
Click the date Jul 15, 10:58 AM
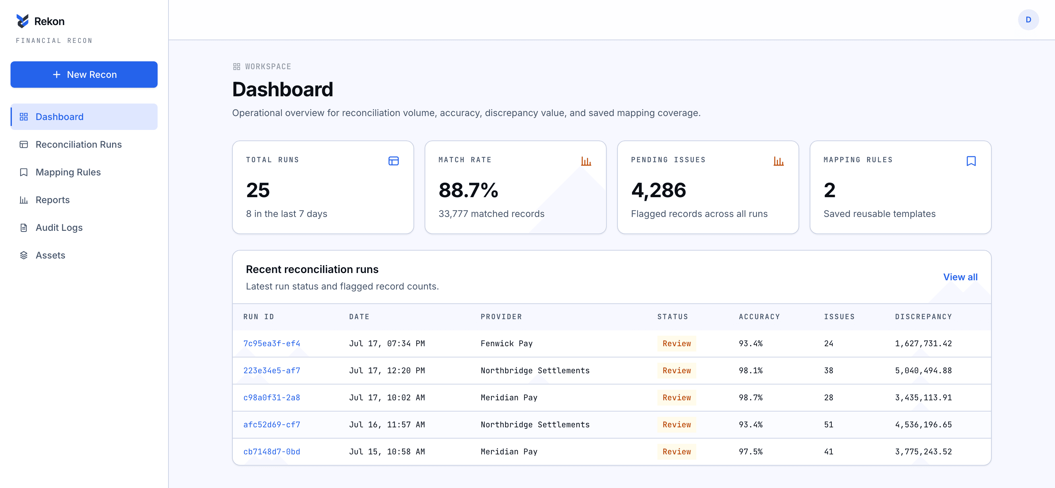click(x=387, y=451)
